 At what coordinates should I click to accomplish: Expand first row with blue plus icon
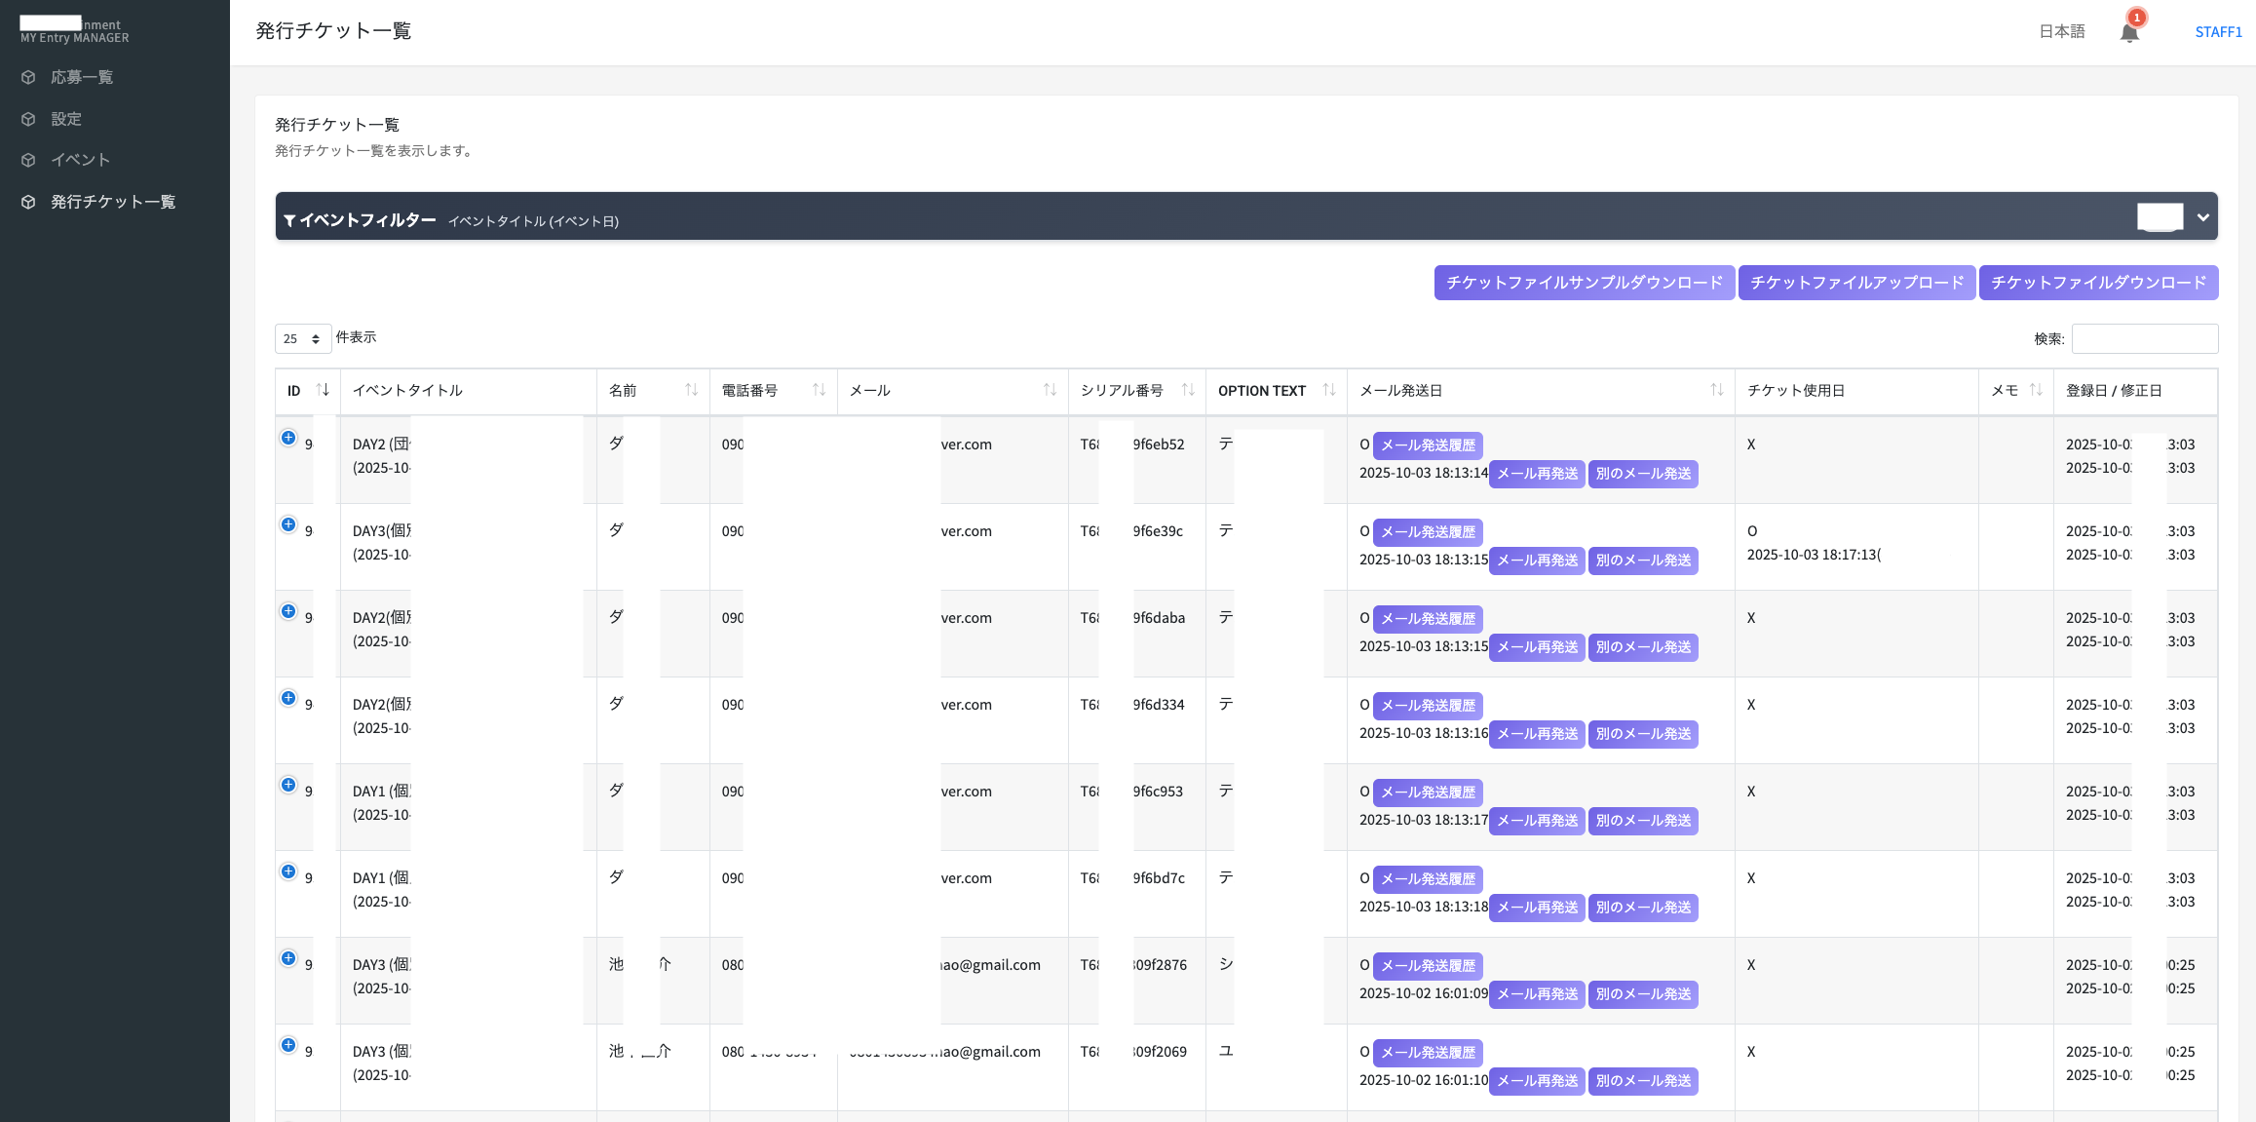(288, 438)
